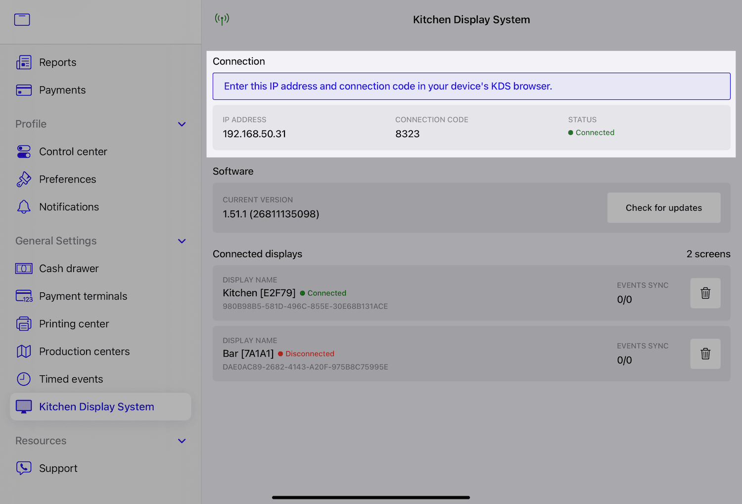This screenshot has height=504, width=742.
Task: Select IP address 192.168.50.31
Action: [254, 134]
